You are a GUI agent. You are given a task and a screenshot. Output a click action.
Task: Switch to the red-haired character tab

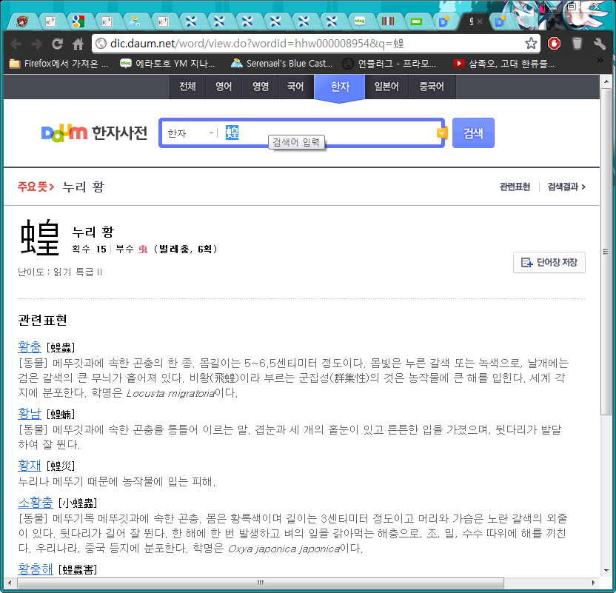pos(22,21)
